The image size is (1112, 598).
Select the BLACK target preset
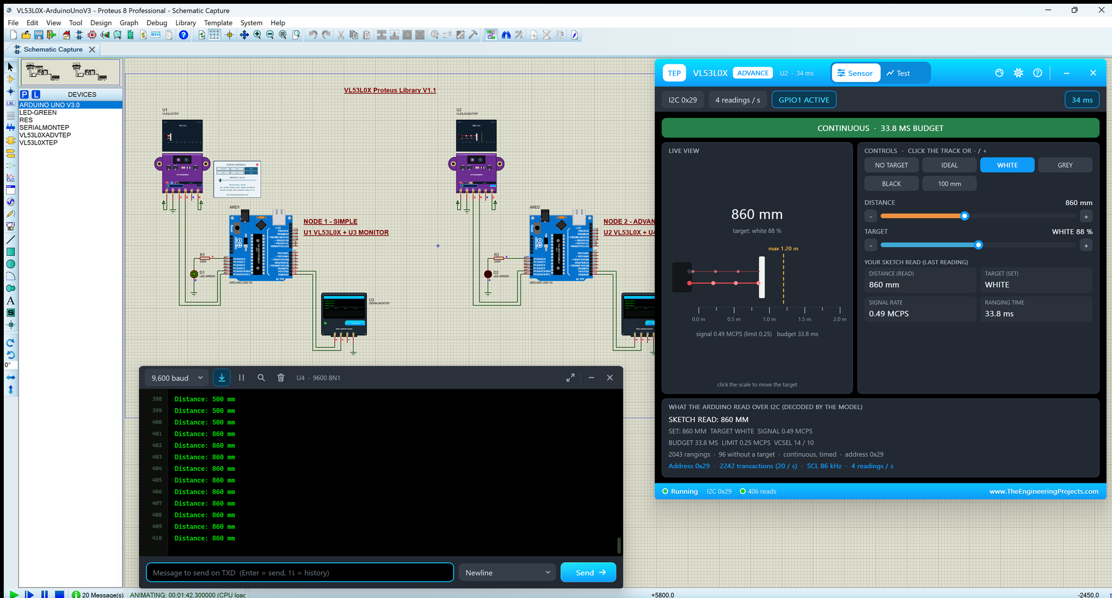pos(891,184)
